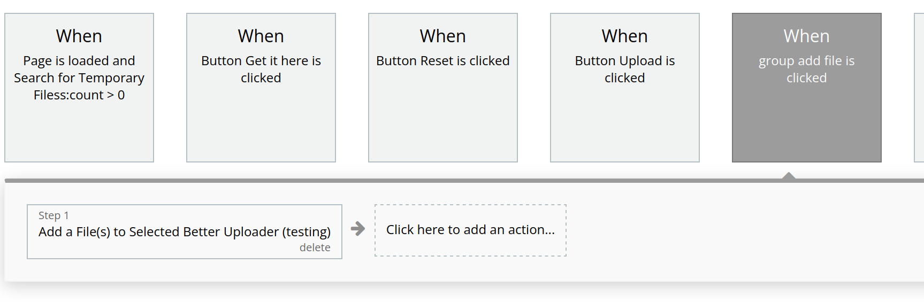Click the gray divider bar above actions
This screenshot has width=924, height=302.
(x=464, y=181)
